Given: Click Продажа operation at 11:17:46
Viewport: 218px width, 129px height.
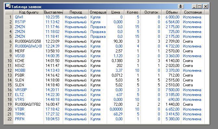Looking at the screenshot, I should (x=98, y=27).
